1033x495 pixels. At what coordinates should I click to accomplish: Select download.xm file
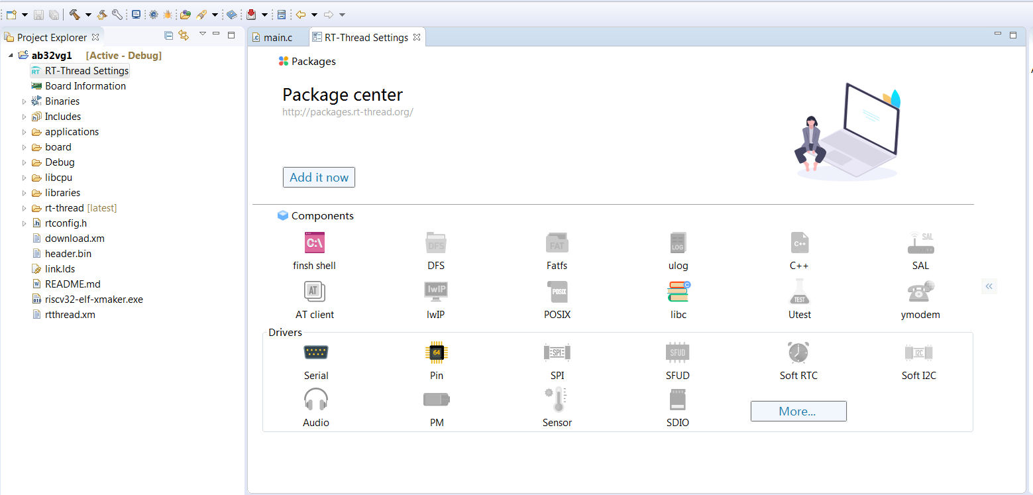[68, 239]
